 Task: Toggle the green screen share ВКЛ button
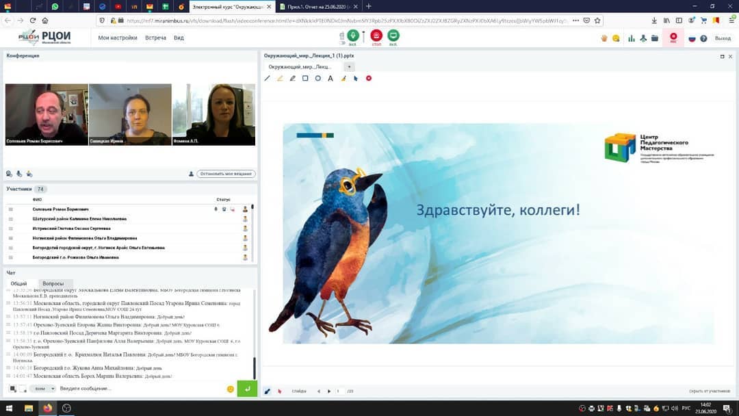pos(393,37)
